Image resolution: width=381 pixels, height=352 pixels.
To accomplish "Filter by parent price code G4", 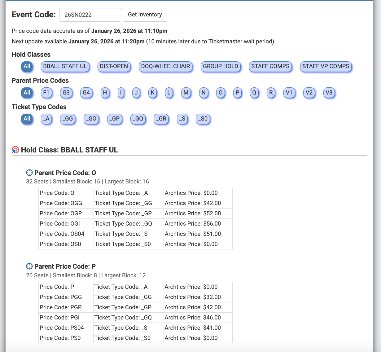I will pyautogui.click(x=86, y=93).
